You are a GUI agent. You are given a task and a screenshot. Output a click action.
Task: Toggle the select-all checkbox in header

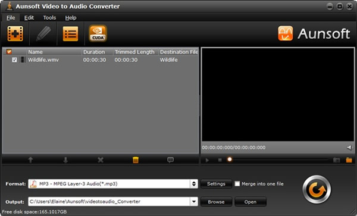pyautogui.click(x=9, y=52)
